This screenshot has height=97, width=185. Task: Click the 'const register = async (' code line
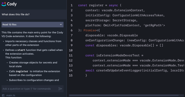(x=100, y=5)
